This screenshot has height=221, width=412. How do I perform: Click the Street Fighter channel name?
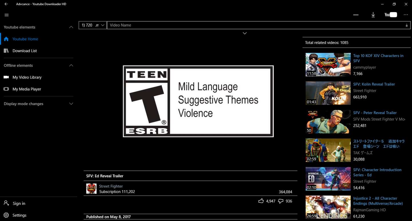click(111, 186)
